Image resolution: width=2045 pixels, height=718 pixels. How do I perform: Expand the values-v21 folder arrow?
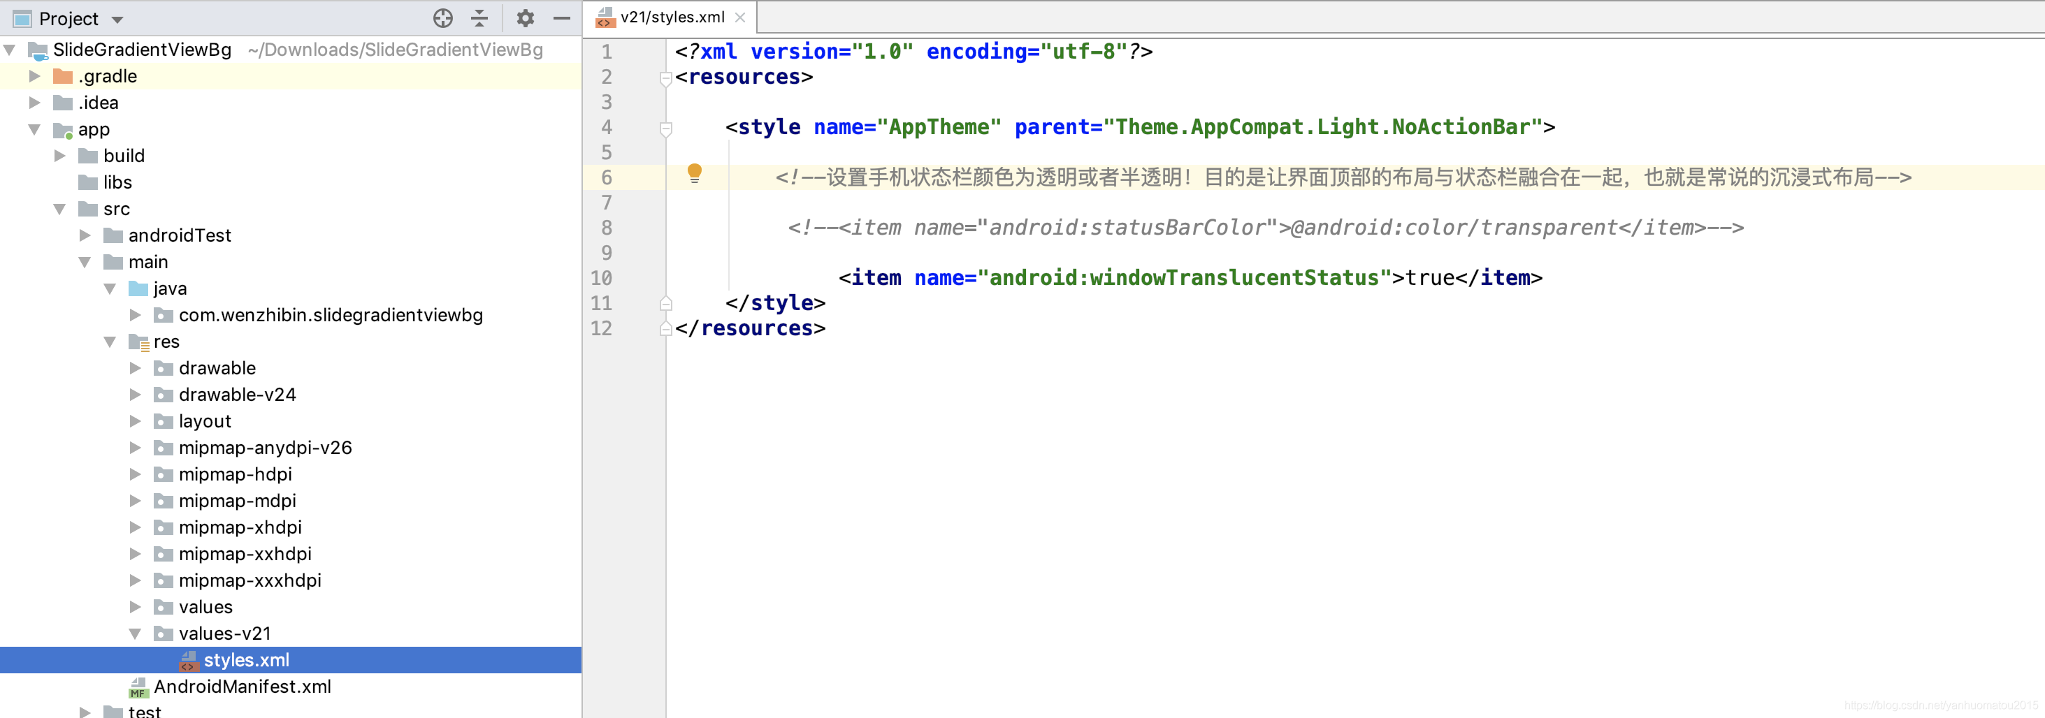[136, 633]
